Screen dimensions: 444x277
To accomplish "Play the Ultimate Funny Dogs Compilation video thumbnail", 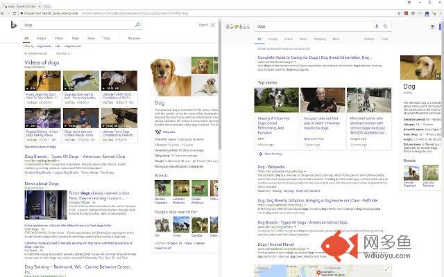I will (119, 118).
